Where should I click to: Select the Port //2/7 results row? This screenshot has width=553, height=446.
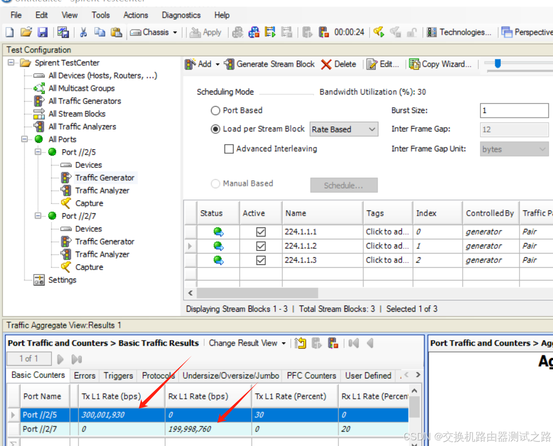[x=208, y=429]
